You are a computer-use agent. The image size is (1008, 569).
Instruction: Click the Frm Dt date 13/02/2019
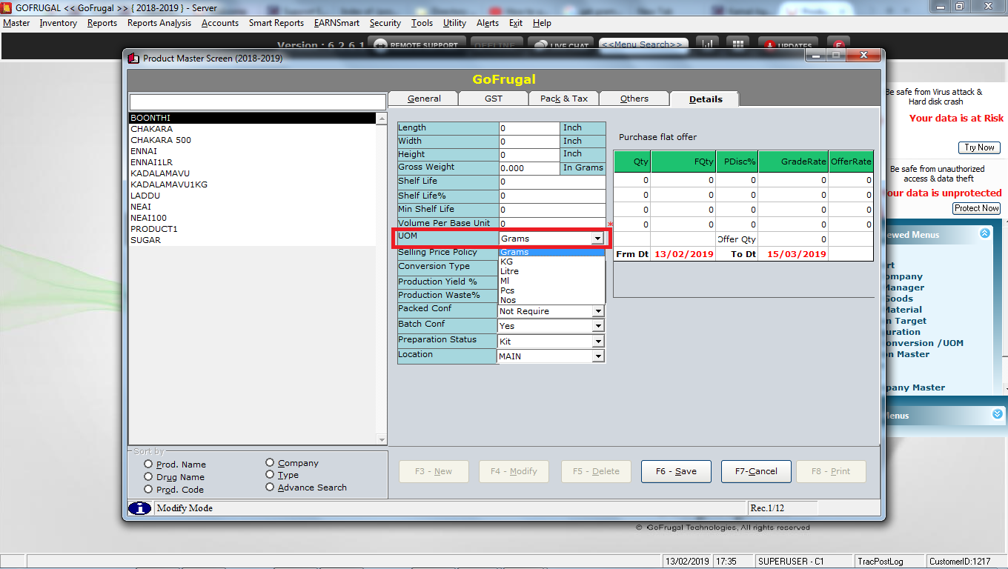point(683,253)
